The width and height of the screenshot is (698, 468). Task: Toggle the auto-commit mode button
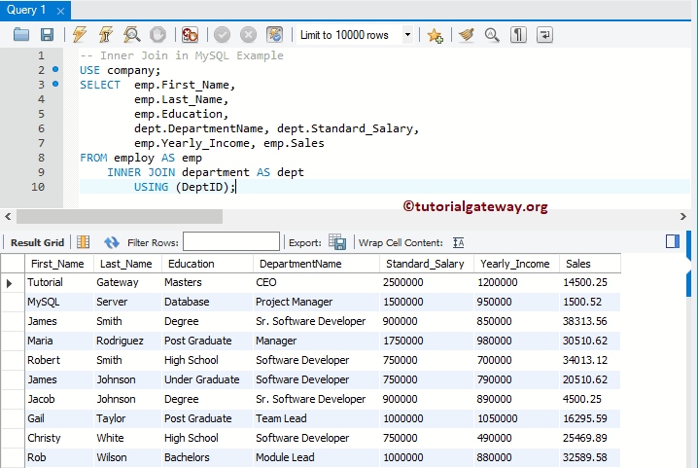tap(274, 35)
